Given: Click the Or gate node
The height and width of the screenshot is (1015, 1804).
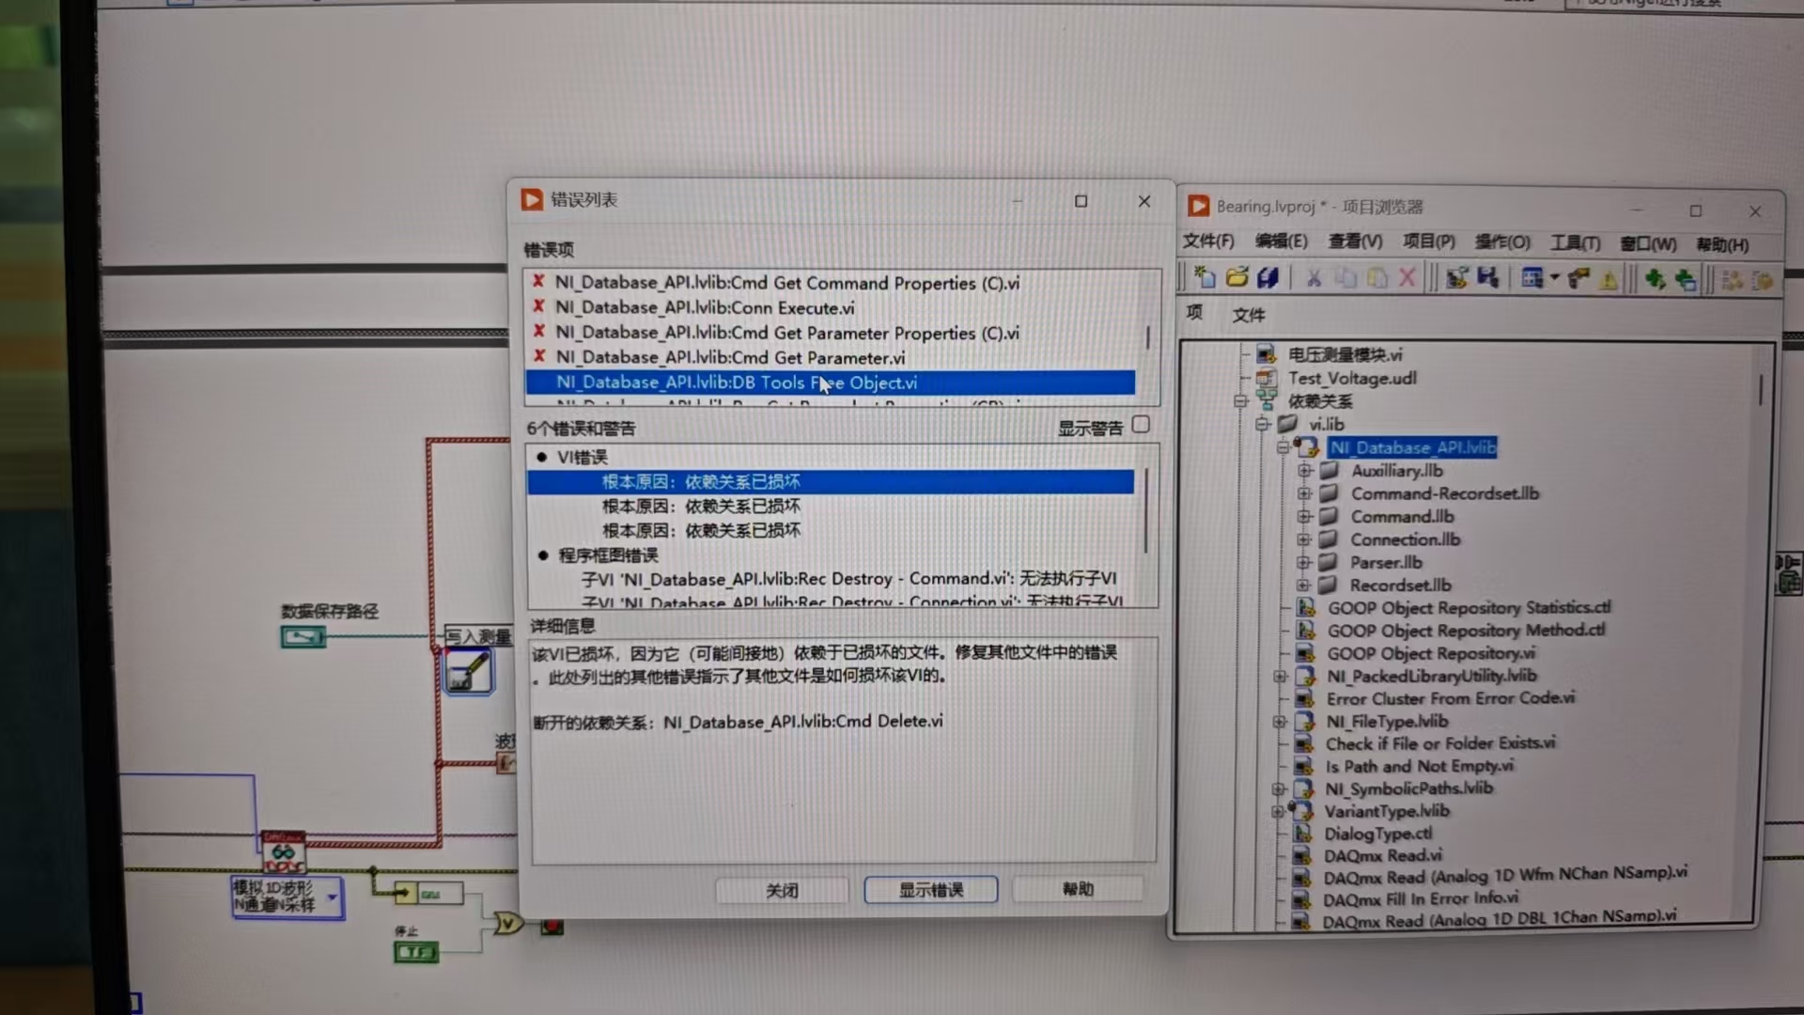Looking at the screenshot, I should [x=507, y=923].
